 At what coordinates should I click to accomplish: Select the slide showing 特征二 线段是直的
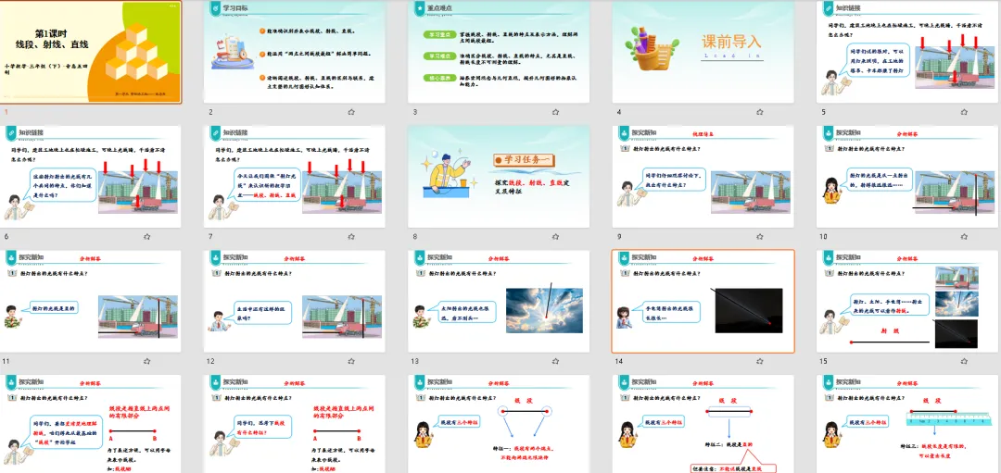(703, 424)
